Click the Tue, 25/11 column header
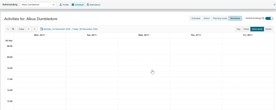The width and height of the screenshot is (276, 110). (x=92, y=35)
